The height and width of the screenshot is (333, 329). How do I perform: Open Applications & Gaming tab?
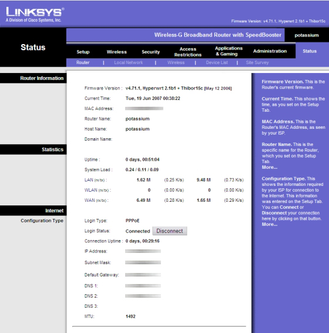click(229, 51)
